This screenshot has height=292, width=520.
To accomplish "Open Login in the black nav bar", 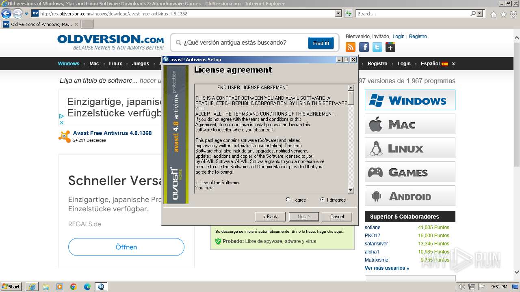I will pos(404,64).
